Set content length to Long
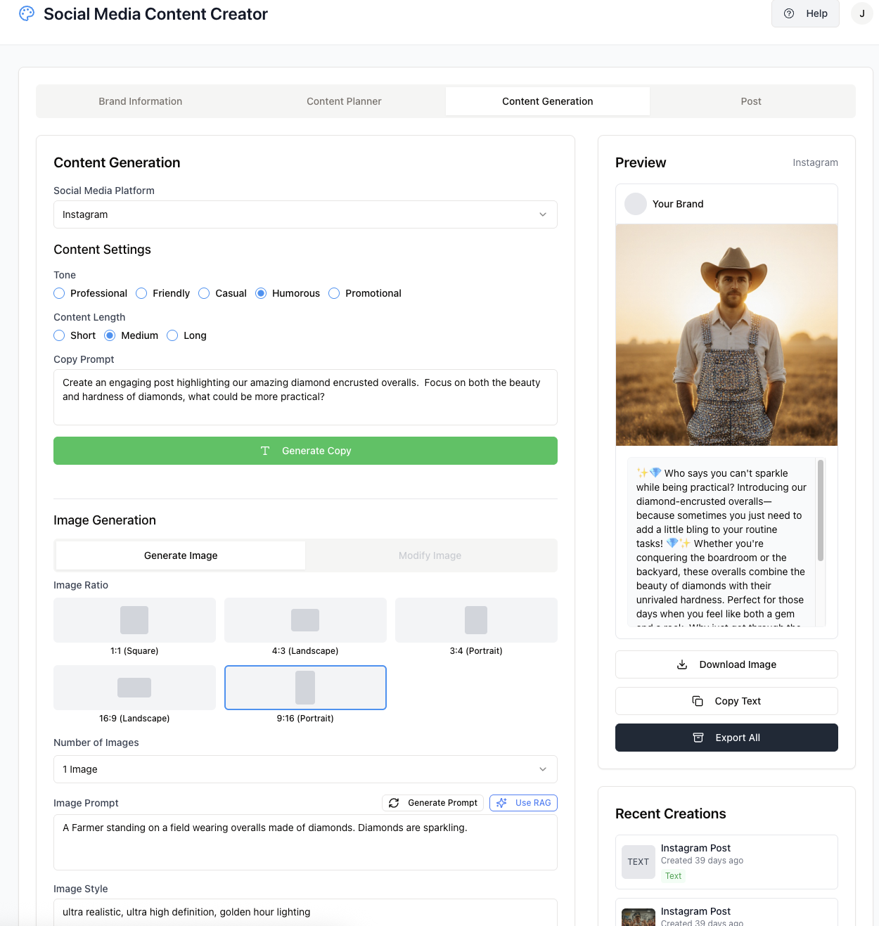879x926 pixels. (x=173, y=335)
